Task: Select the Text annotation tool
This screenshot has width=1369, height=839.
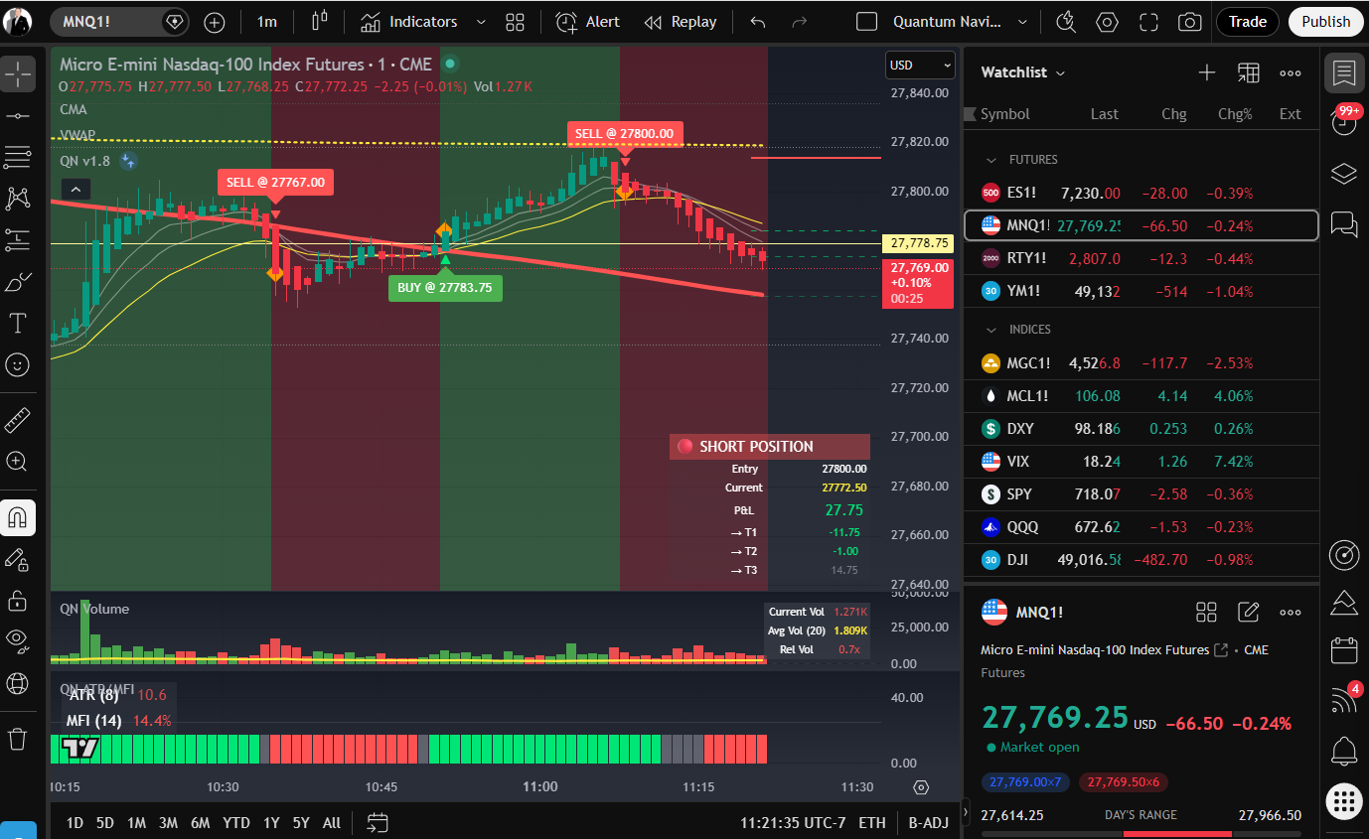Action: point(18,324)
